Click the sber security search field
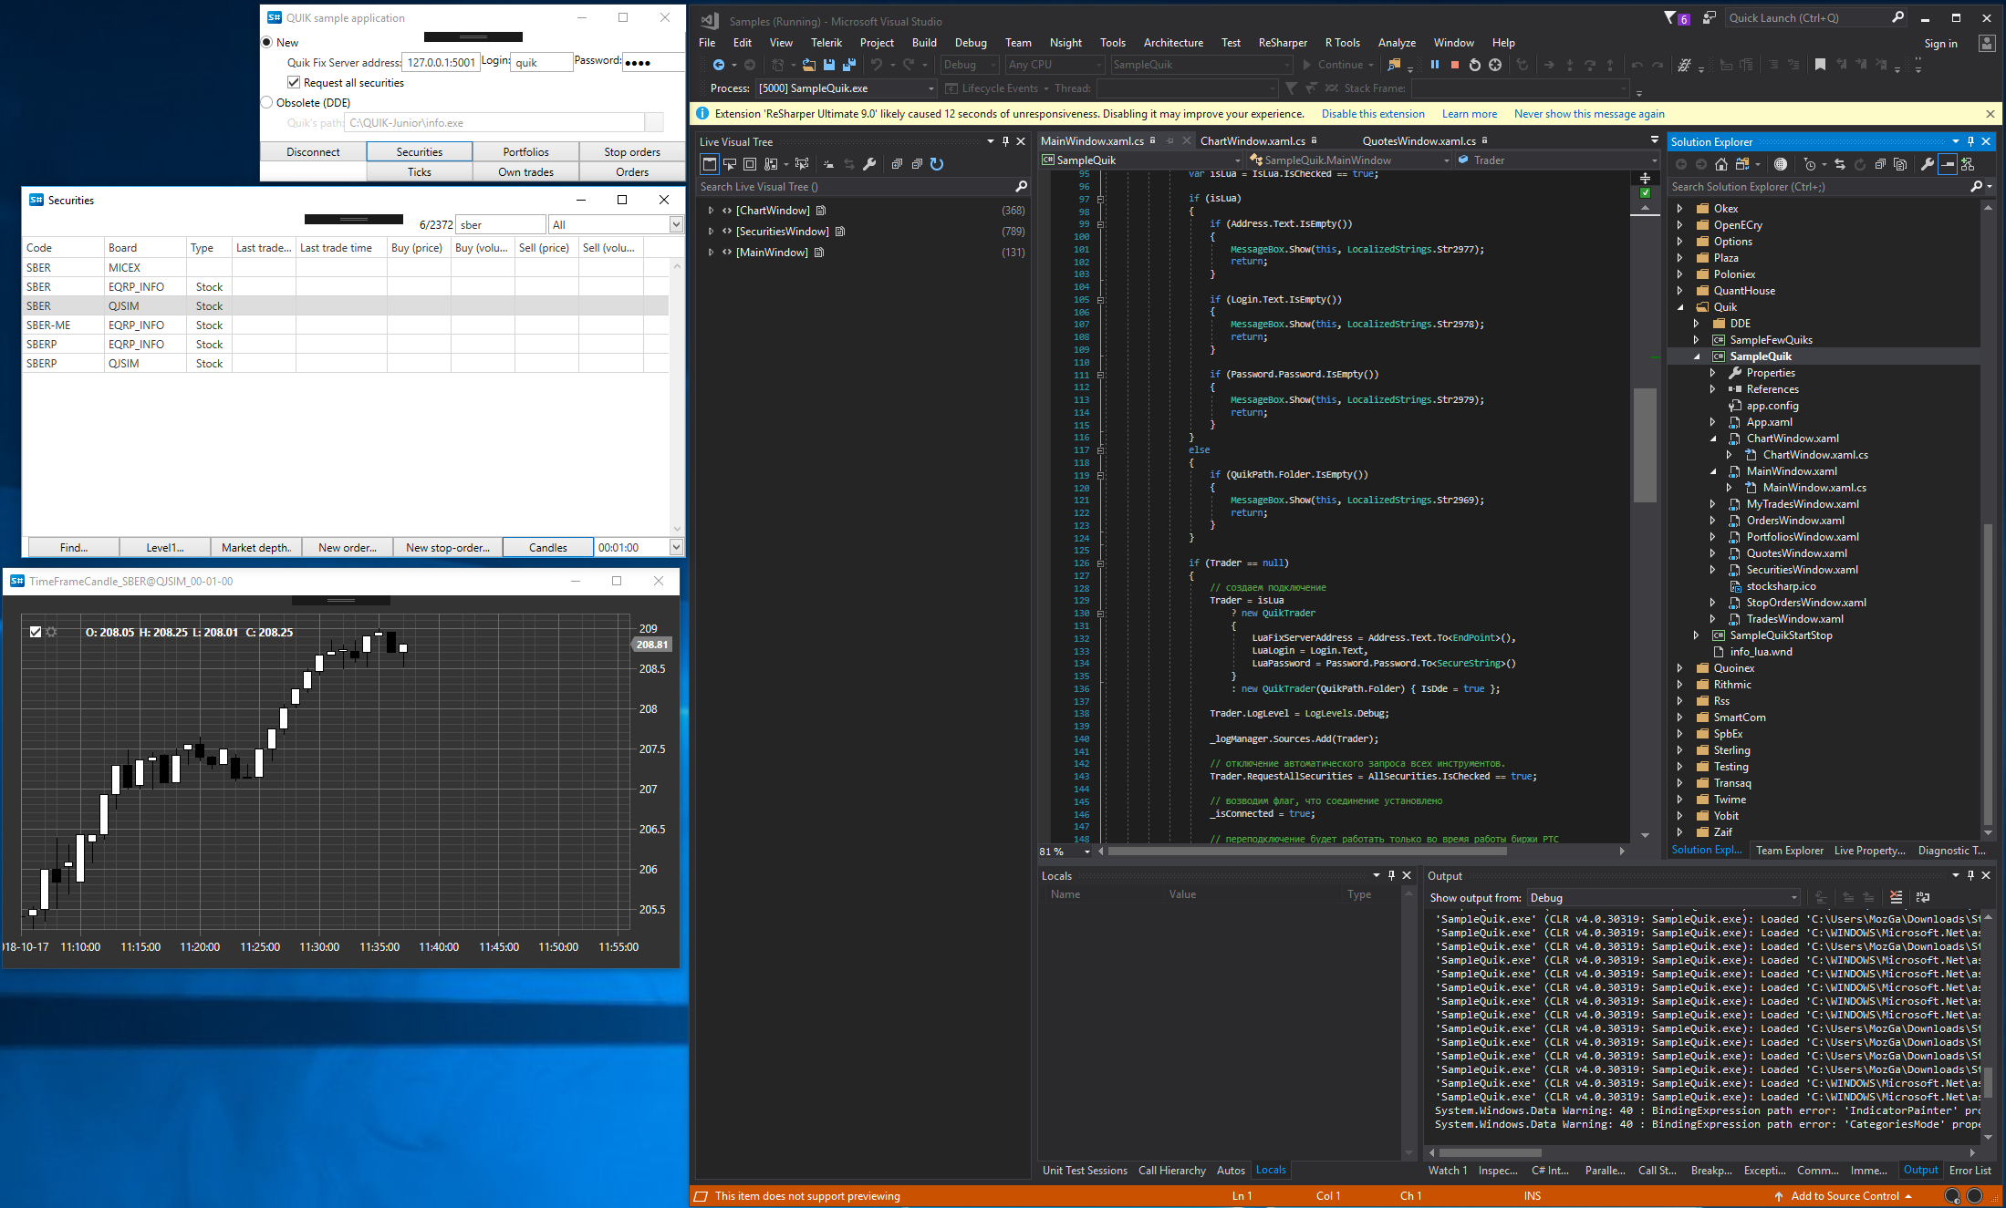2006x1208 pixels. coord(500,224)
